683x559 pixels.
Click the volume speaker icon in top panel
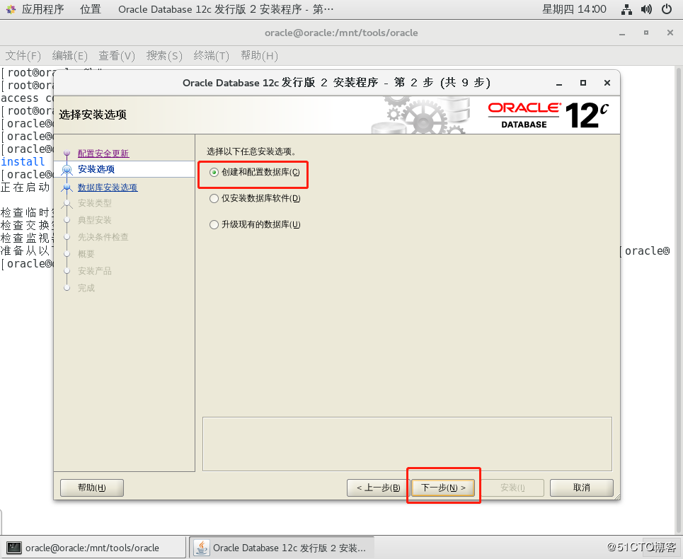[646, 9]
